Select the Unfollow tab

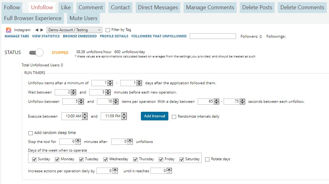[x=42, y=7]
